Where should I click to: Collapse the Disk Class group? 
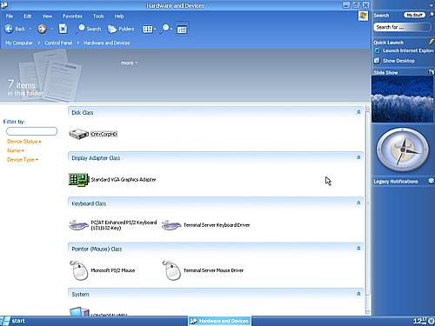tap(358, 112)
